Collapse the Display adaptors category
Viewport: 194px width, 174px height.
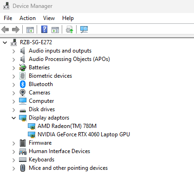[x=14, y=118]
